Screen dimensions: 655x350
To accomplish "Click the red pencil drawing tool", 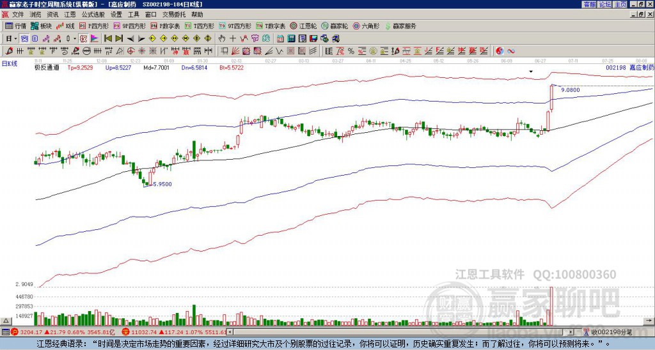I will (9, 51).
